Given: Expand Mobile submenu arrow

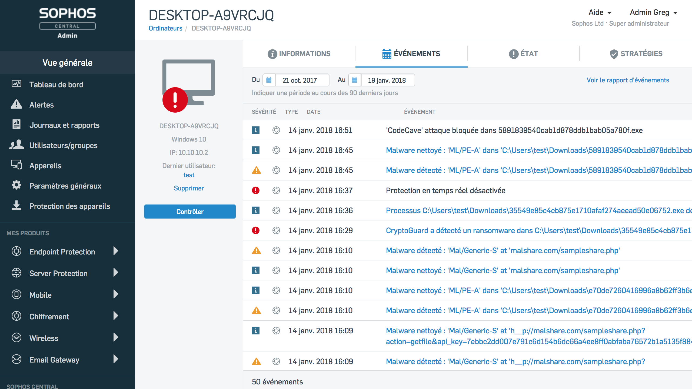Looking at the screenshot, I should (116, 294).
